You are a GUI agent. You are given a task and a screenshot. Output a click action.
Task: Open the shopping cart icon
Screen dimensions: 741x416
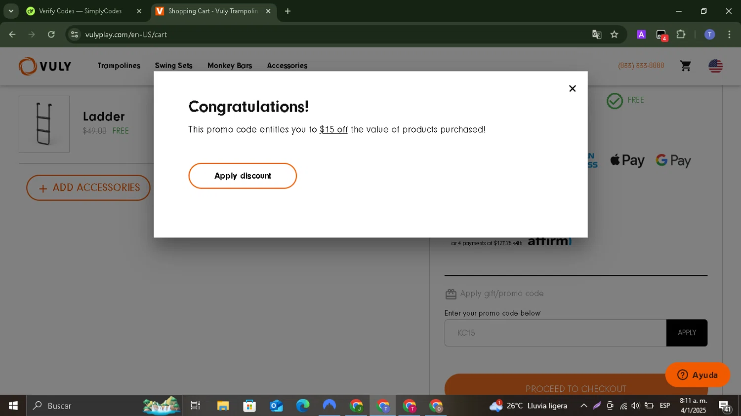[685, 66]
